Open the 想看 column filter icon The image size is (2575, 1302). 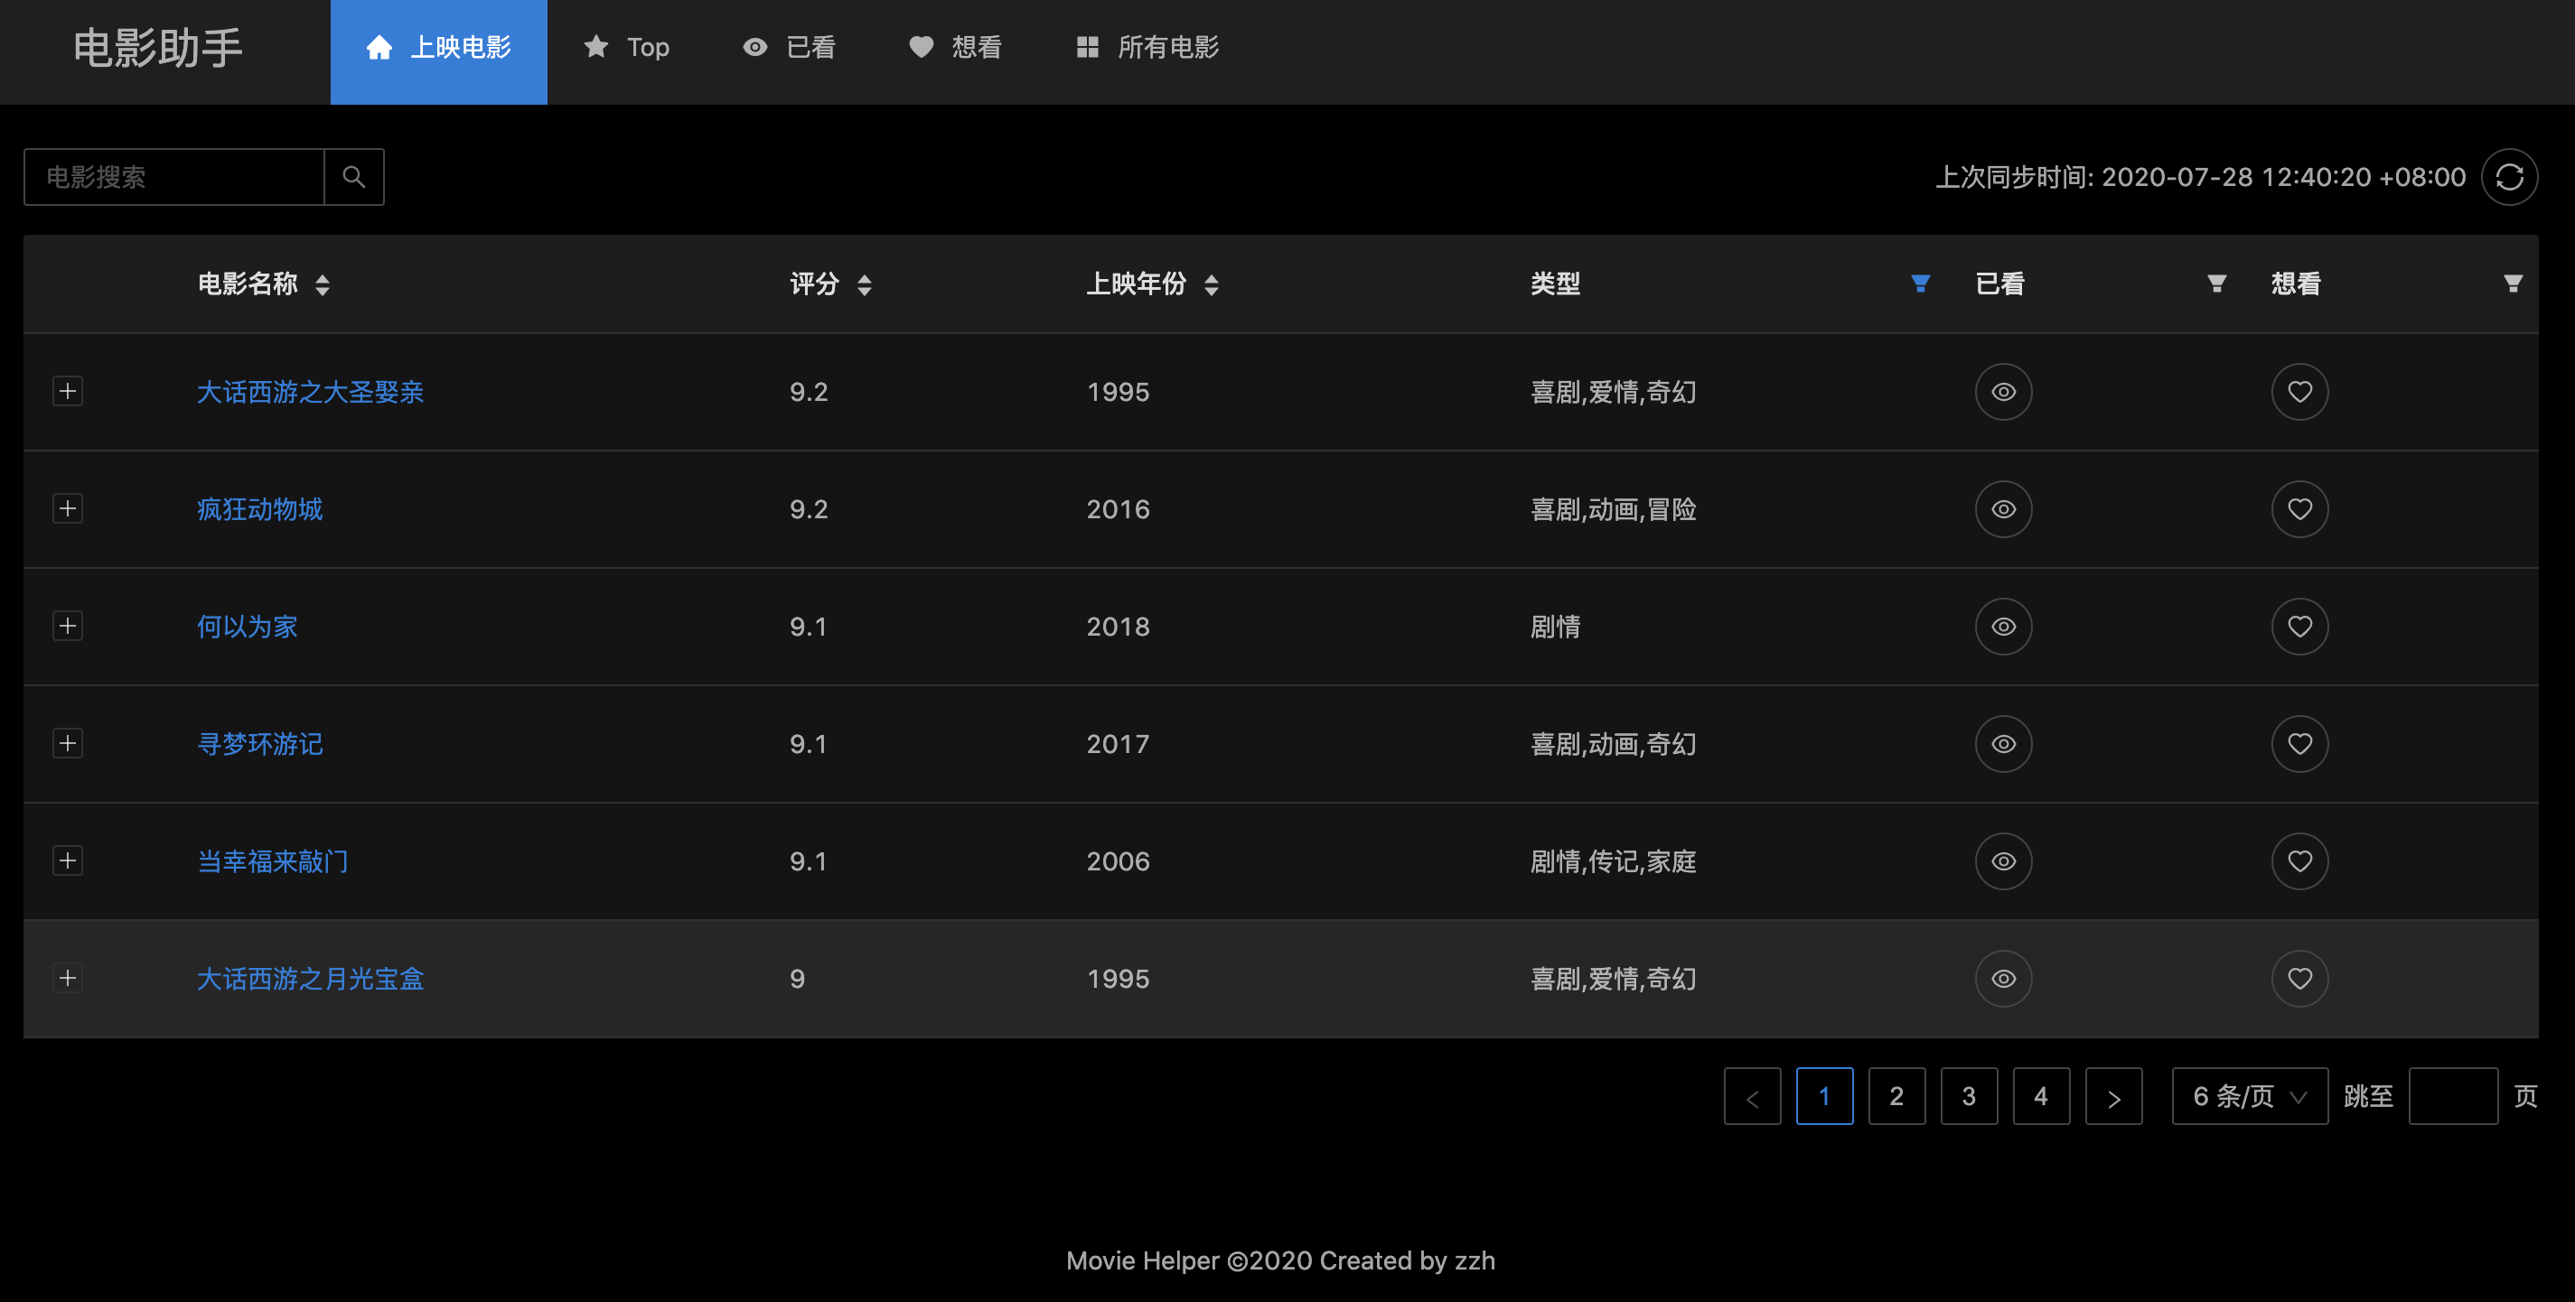coord(2512,284)
